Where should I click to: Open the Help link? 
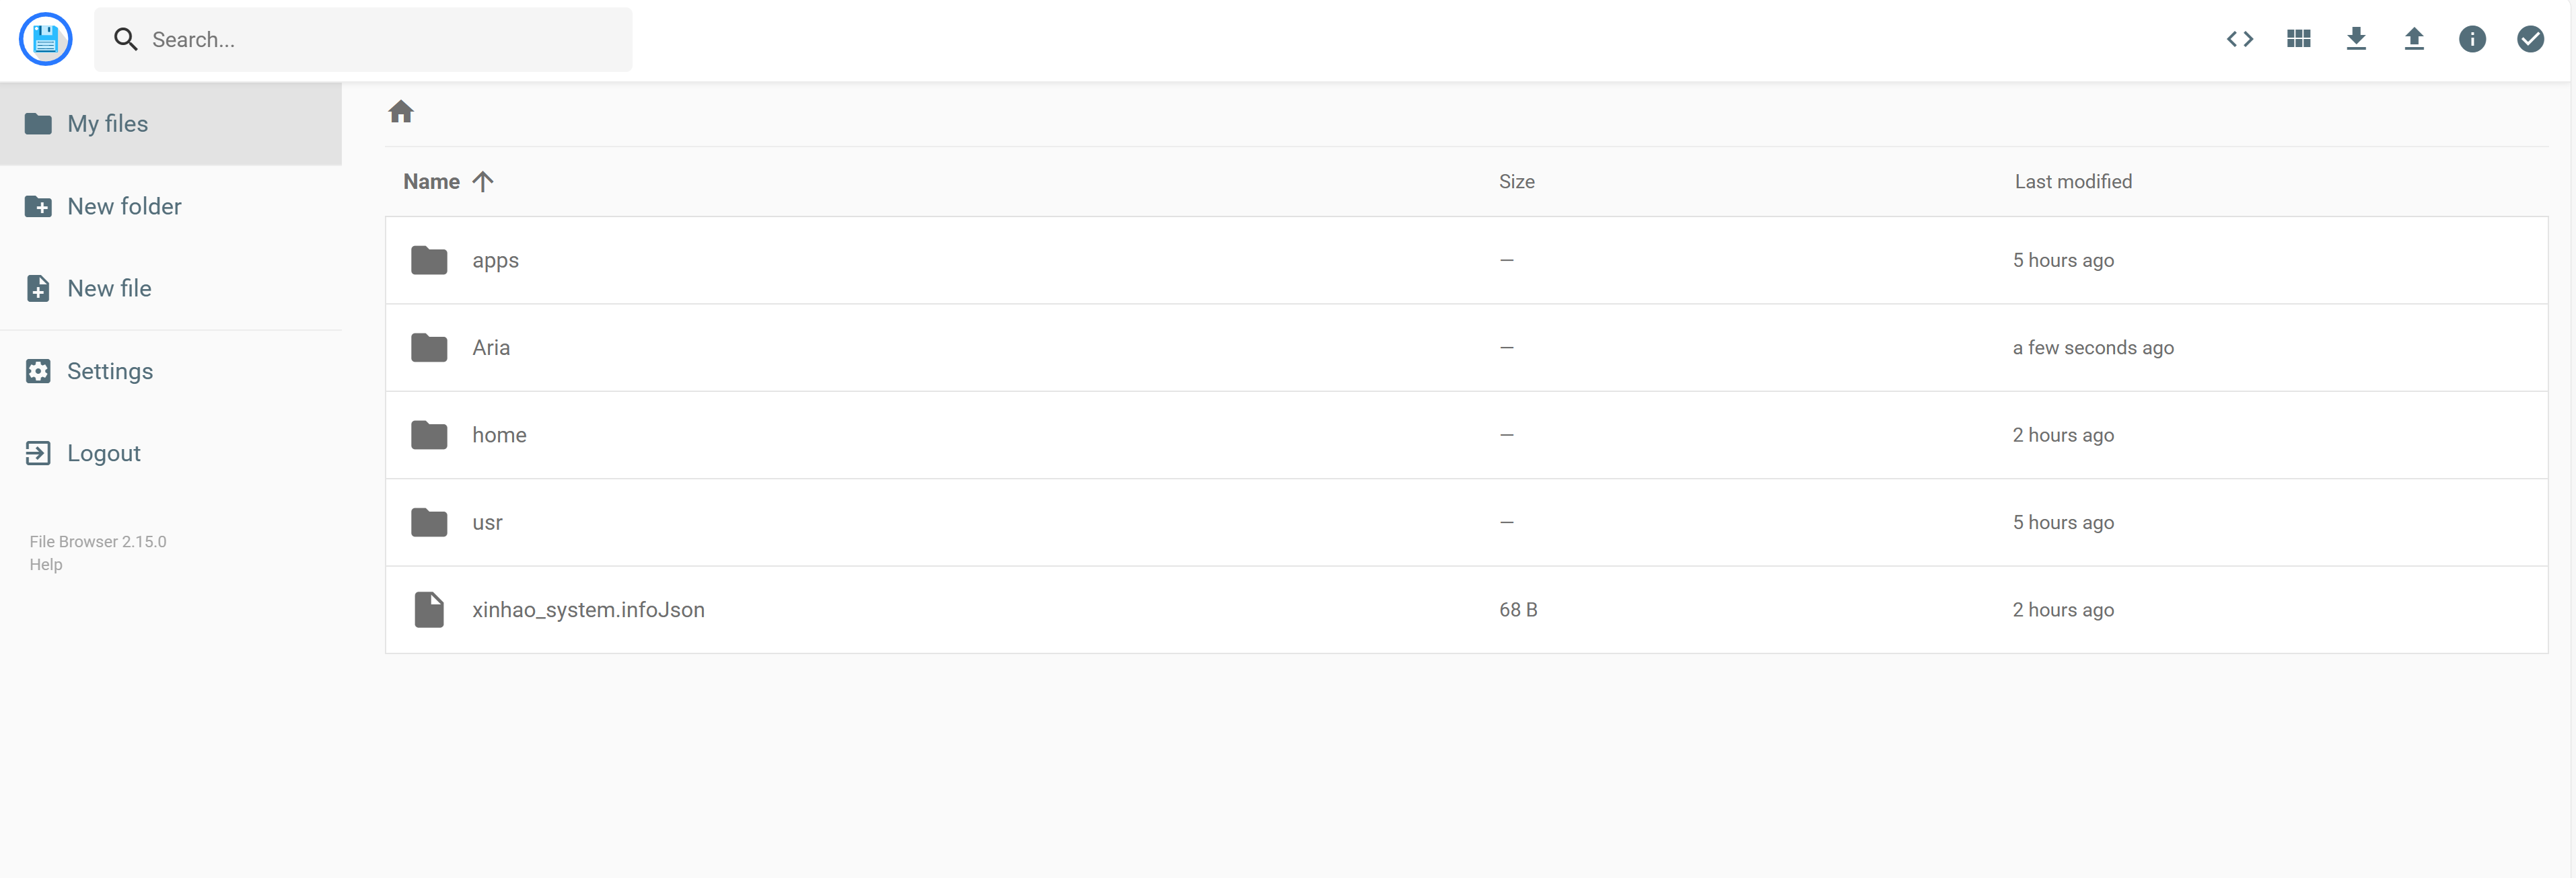point(46,564)
